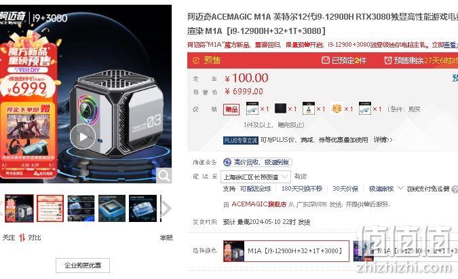Click the black mousepad gift icon
The width and height of the screenshot is (458, 279).
tap(281, 109)
